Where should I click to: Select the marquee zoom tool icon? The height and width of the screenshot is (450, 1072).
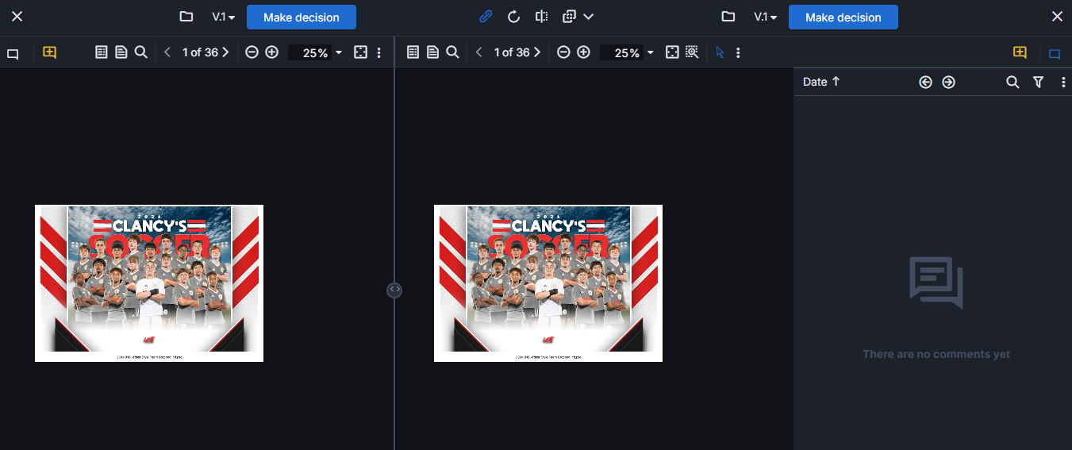[x=692, y=52]
